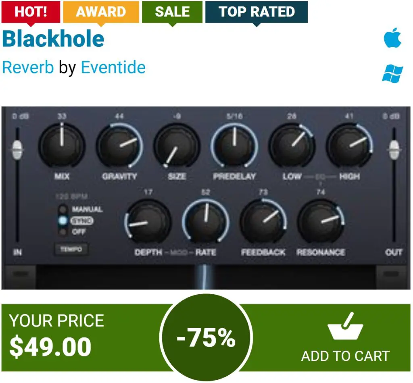Click the Apple macOS platform icon
Screen dimensions: 413x383
(x=392, y=37)
